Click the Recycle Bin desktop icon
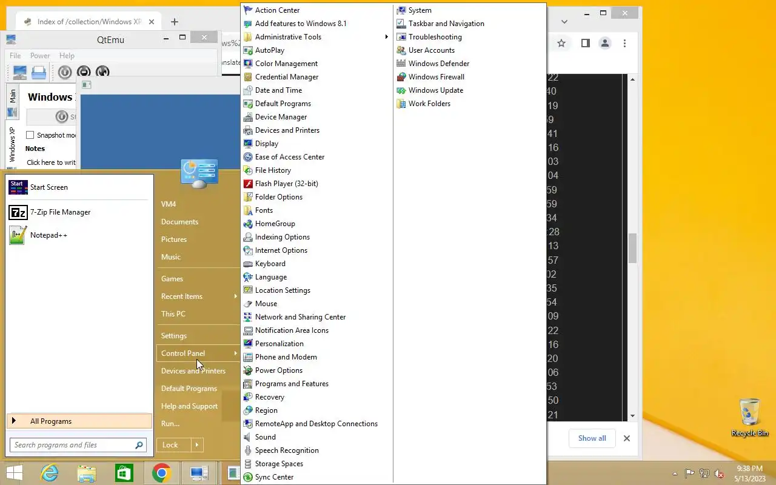776x485 pixels. 750,417
